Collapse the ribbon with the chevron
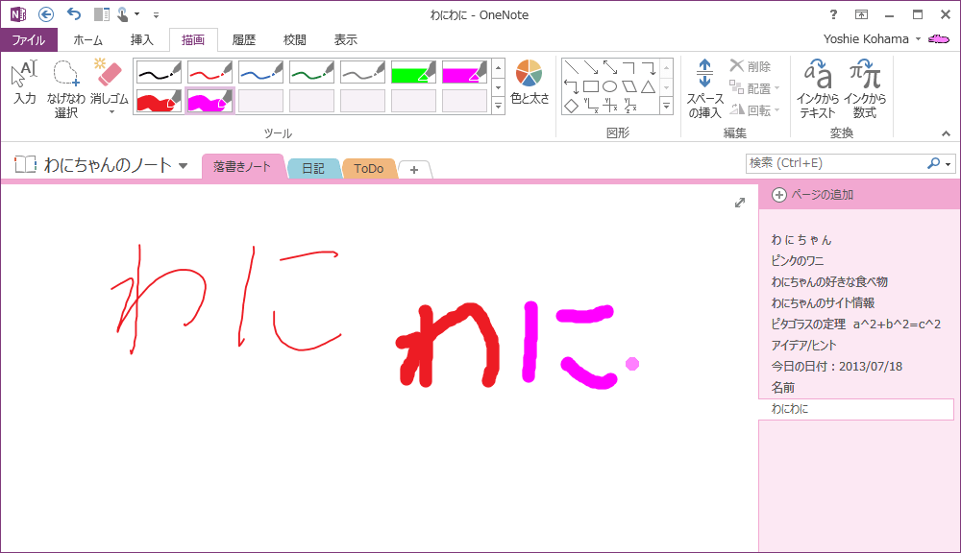 coord(946,133)
